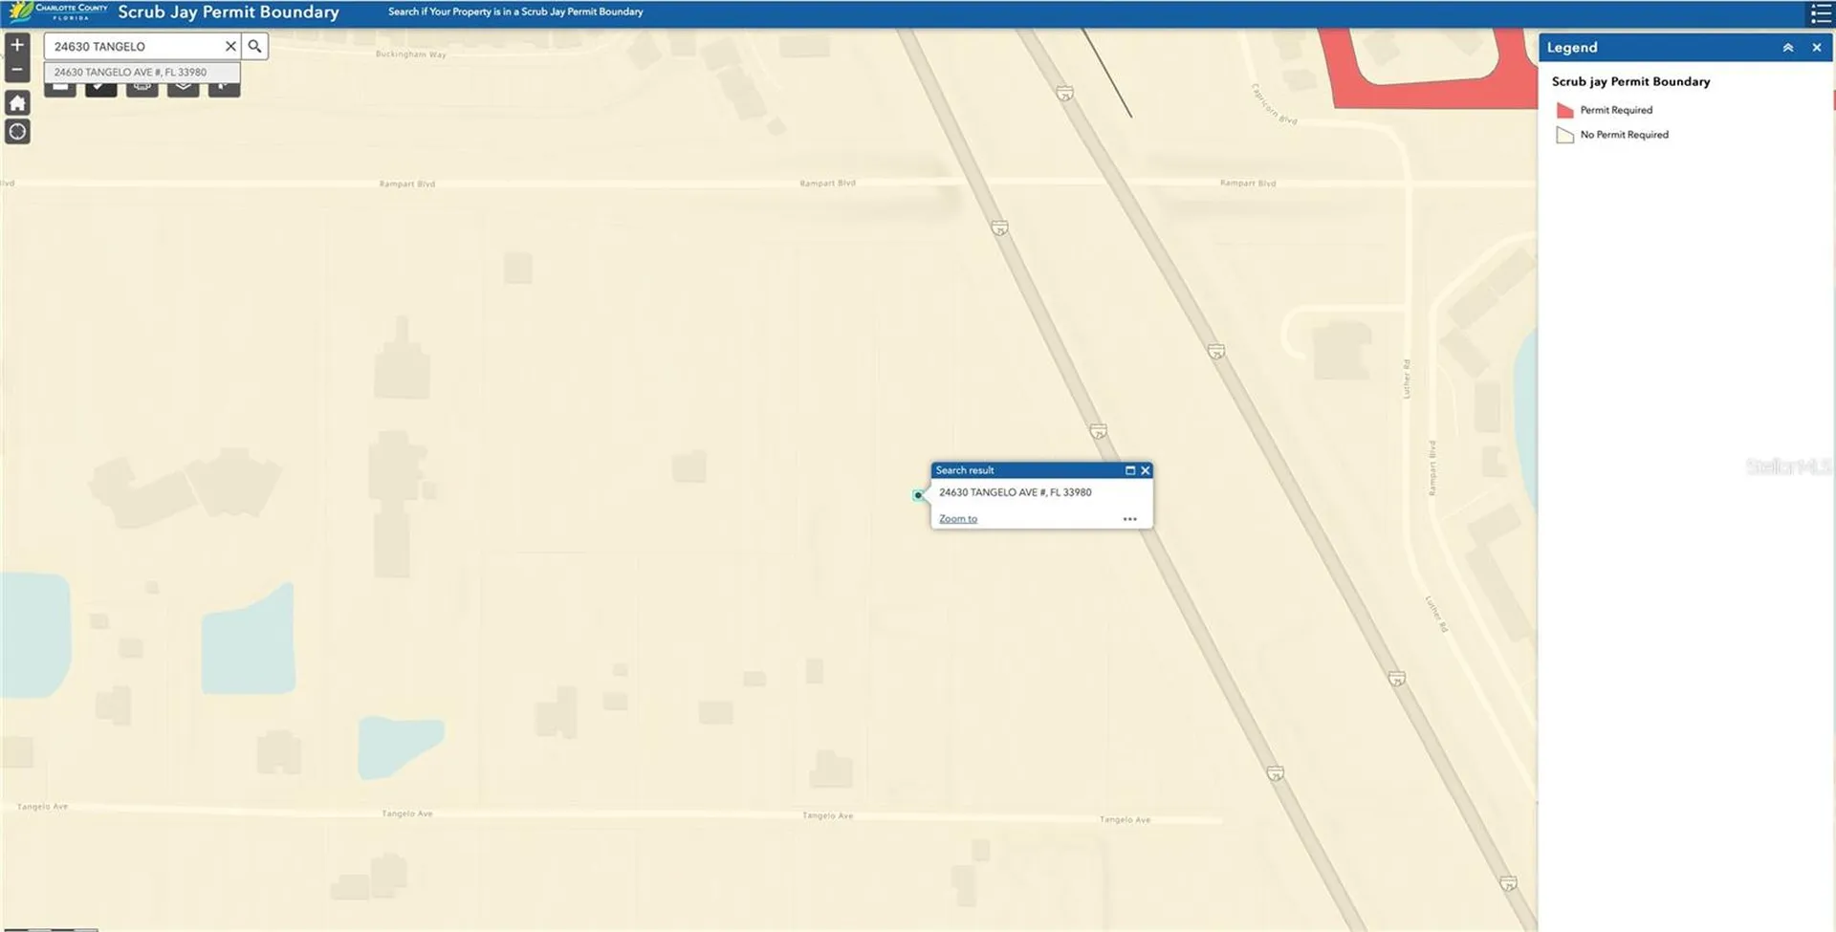This screenshot has height=932, width=1836.
Task: Close the Search result popup
Action: coord(1145,470)
